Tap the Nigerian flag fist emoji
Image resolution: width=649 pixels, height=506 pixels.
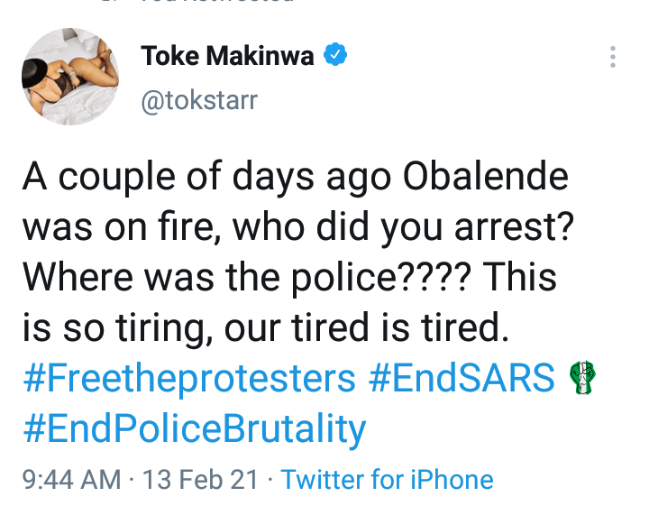coord(582,377)
